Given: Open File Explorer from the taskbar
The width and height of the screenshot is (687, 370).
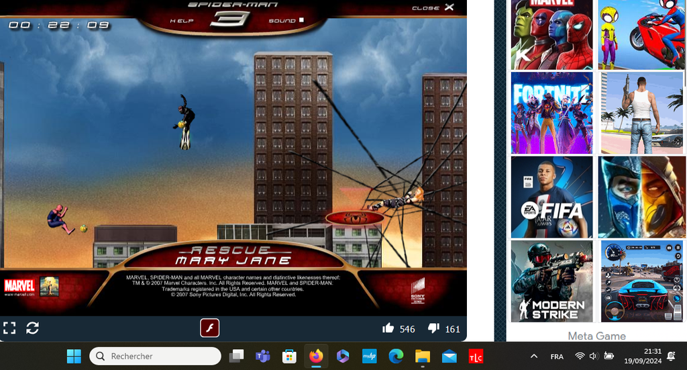Looking at the screenshot, I should [422, 356].
